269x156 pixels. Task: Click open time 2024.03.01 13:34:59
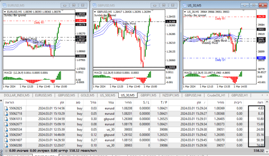51,119
